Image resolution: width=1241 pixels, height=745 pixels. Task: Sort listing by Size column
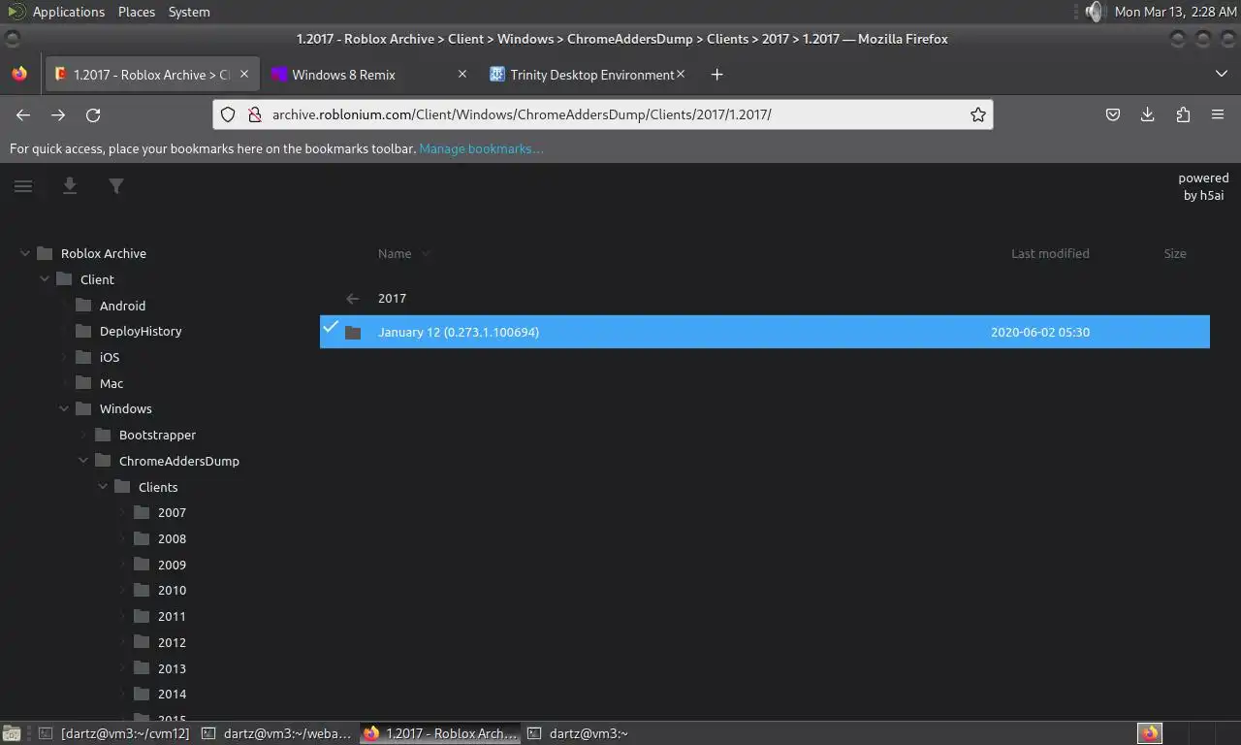tap(1175, 253)
